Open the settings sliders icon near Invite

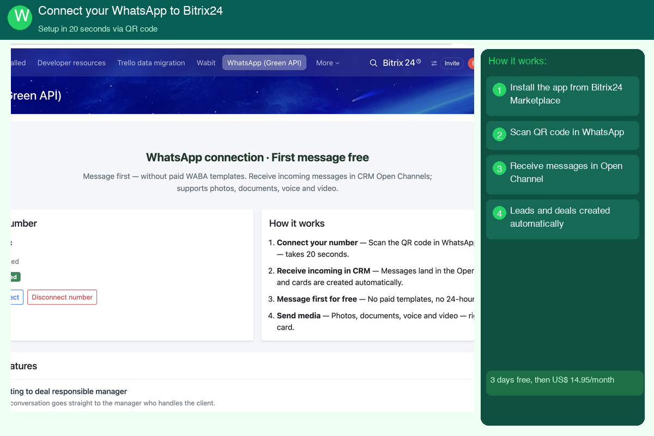[x=434, y=63]
